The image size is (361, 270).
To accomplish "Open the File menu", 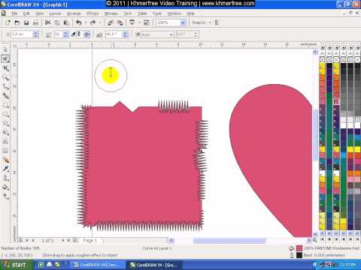I will (x=14, y=13).
